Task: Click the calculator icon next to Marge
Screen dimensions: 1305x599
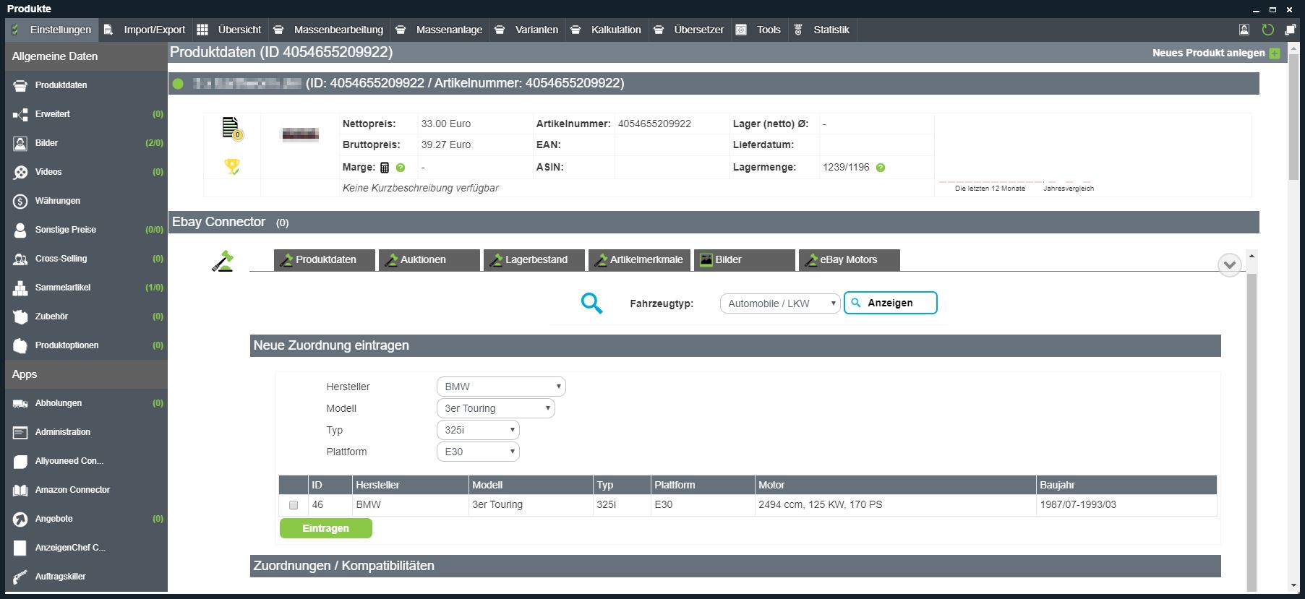Action: [385, 168]
